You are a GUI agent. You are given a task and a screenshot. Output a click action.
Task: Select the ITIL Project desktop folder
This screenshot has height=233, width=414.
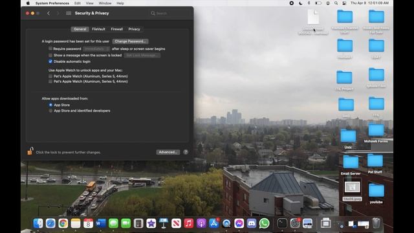344,80
